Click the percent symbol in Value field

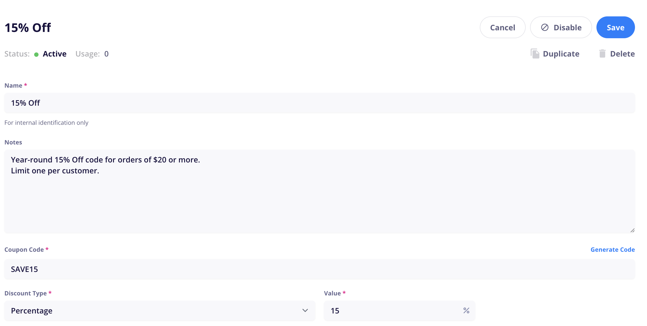[x=466, y=310]
